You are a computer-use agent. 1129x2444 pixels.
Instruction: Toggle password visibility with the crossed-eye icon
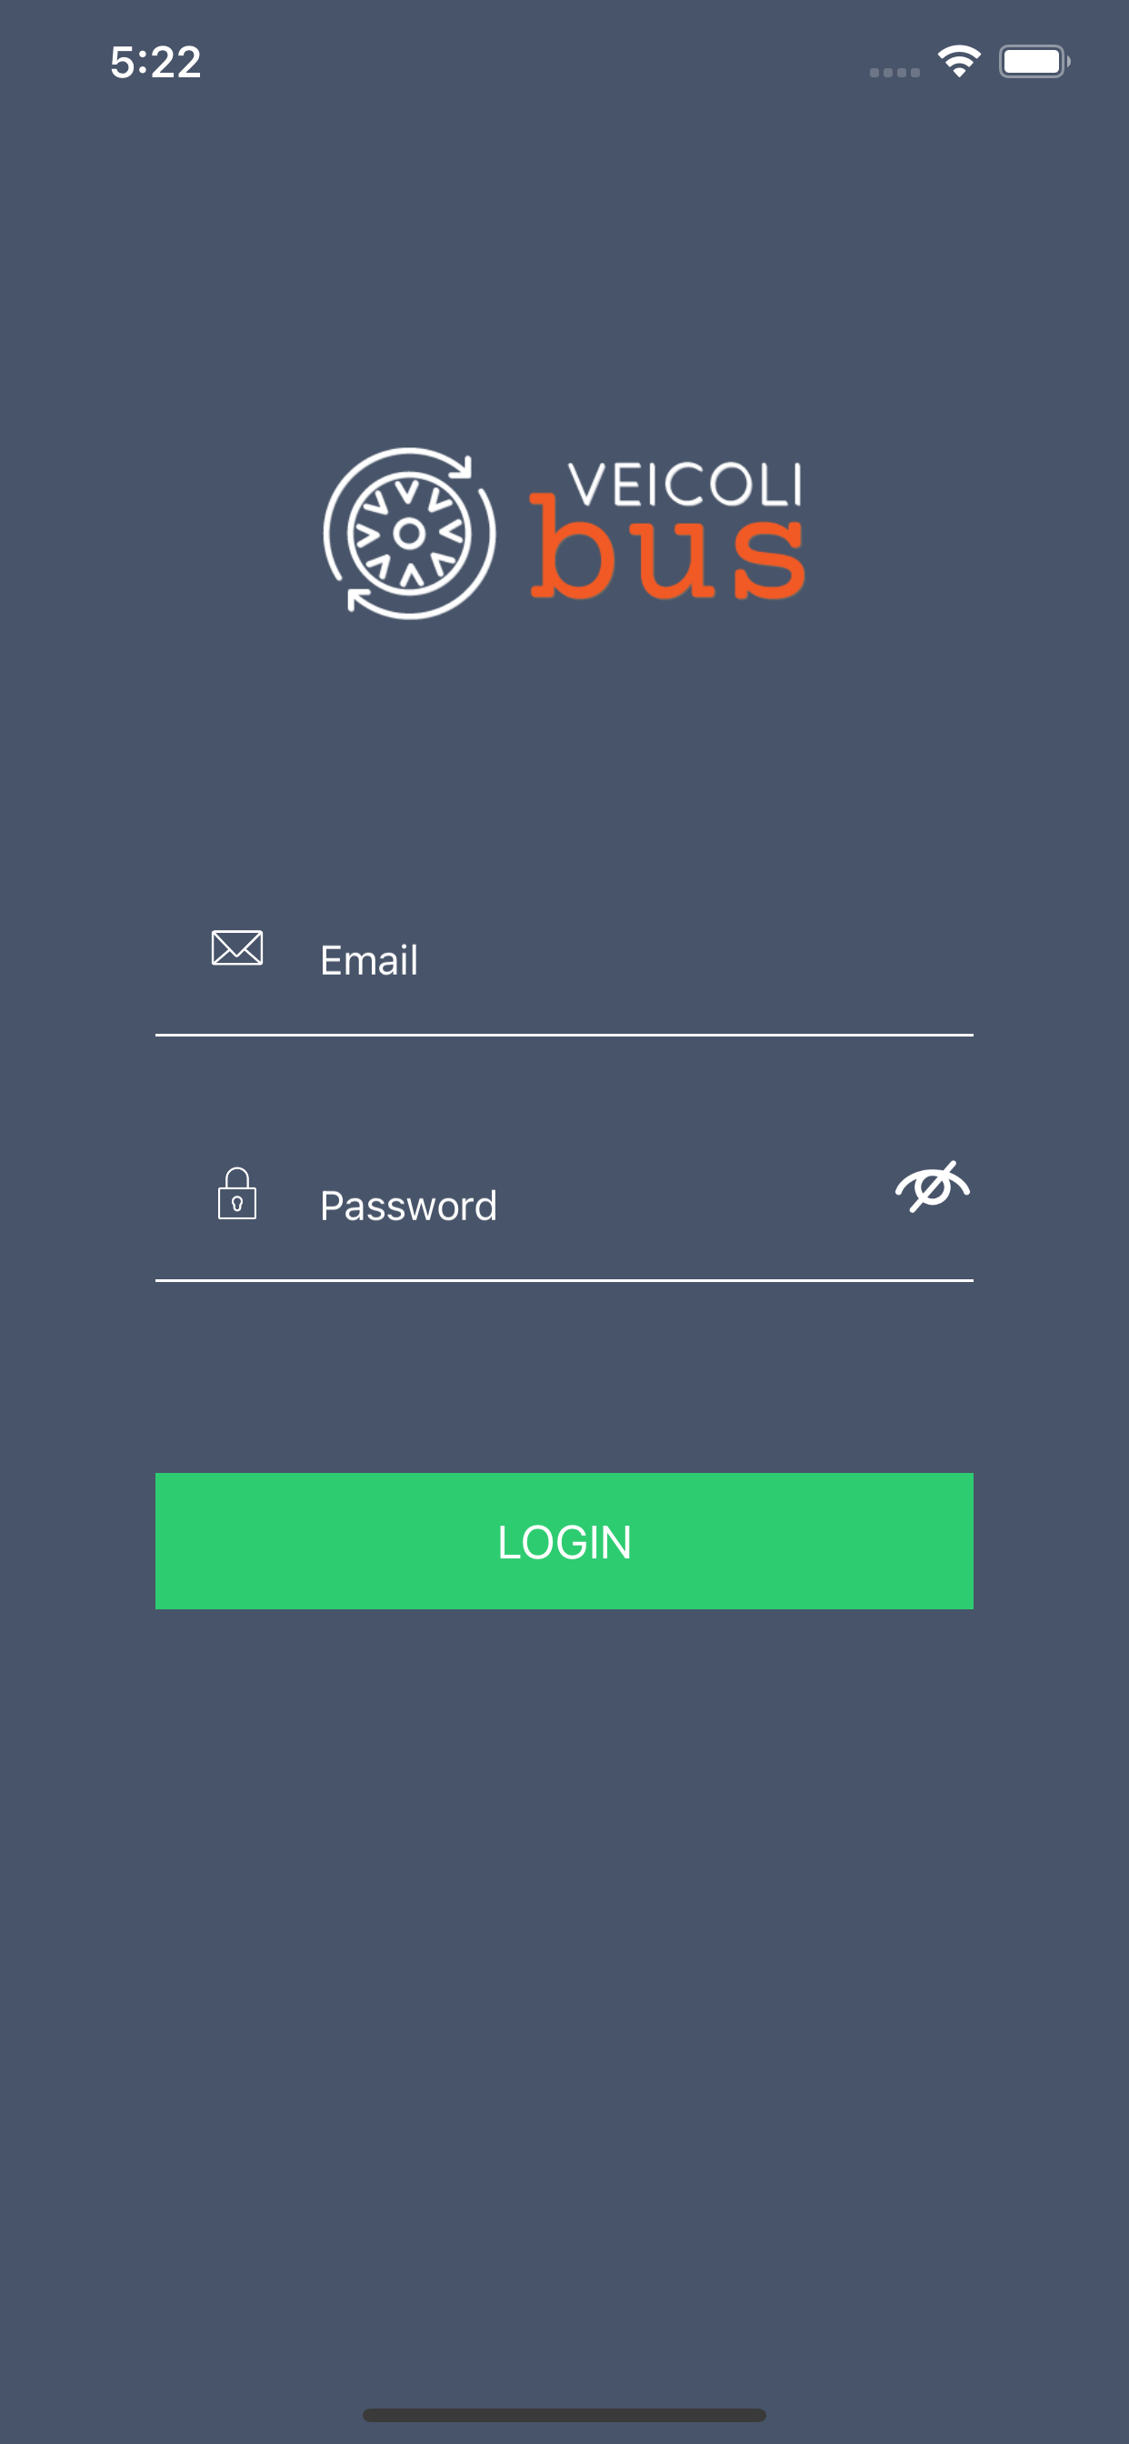932,1186
